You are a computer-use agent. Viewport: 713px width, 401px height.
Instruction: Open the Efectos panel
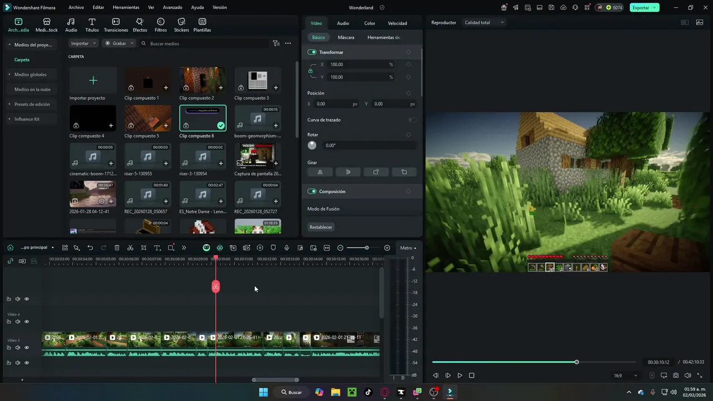[x=140, y=25]
